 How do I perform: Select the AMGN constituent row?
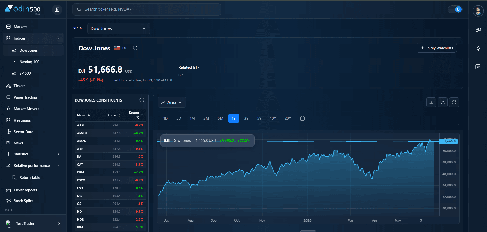pyautogui.click(x=110, y=133)
